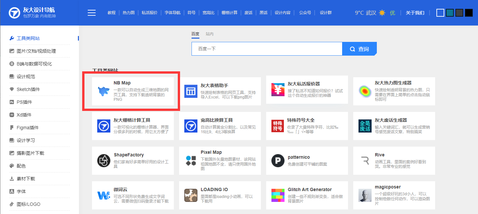The width and height of the screenshot is (478, 214).
Task: Click the 查询 search button
Action: click(359, 49)
